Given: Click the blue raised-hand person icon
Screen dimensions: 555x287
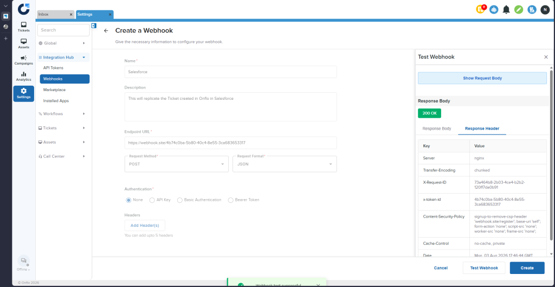Looking at the screenshot, I should pyautogui.click(x=532, y=10).
